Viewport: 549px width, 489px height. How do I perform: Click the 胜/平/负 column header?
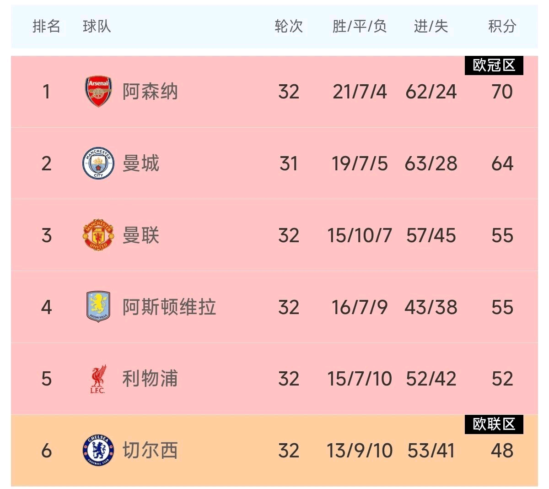point(360,27)
